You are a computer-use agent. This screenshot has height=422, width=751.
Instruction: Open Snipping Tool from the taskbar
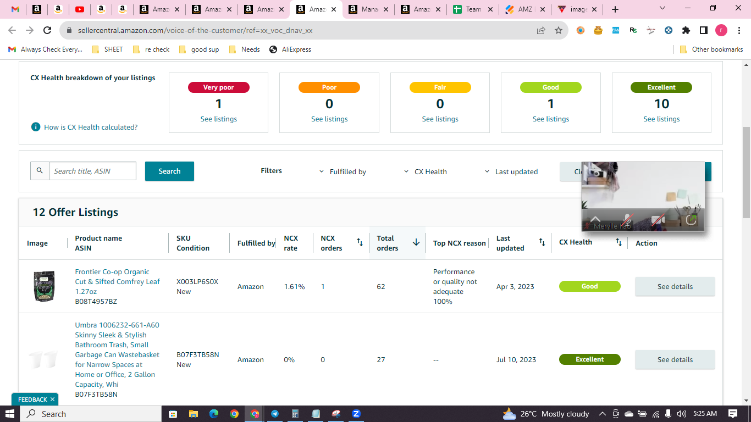(336, 414)
